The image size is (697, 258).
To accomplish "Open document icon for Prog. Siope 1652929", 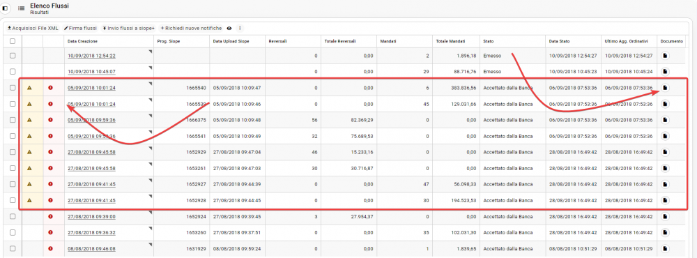I will point(665,152).
